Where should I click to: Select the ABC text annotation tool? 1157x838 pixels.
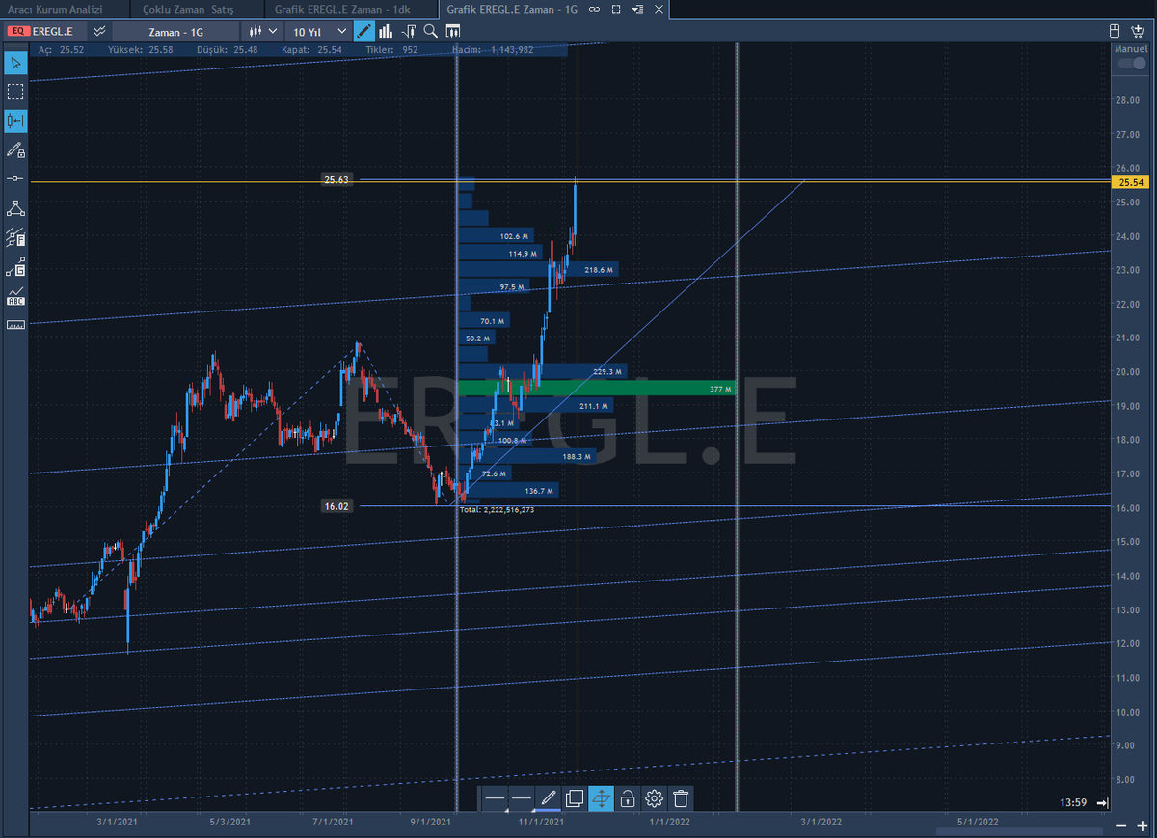(15, 296)
